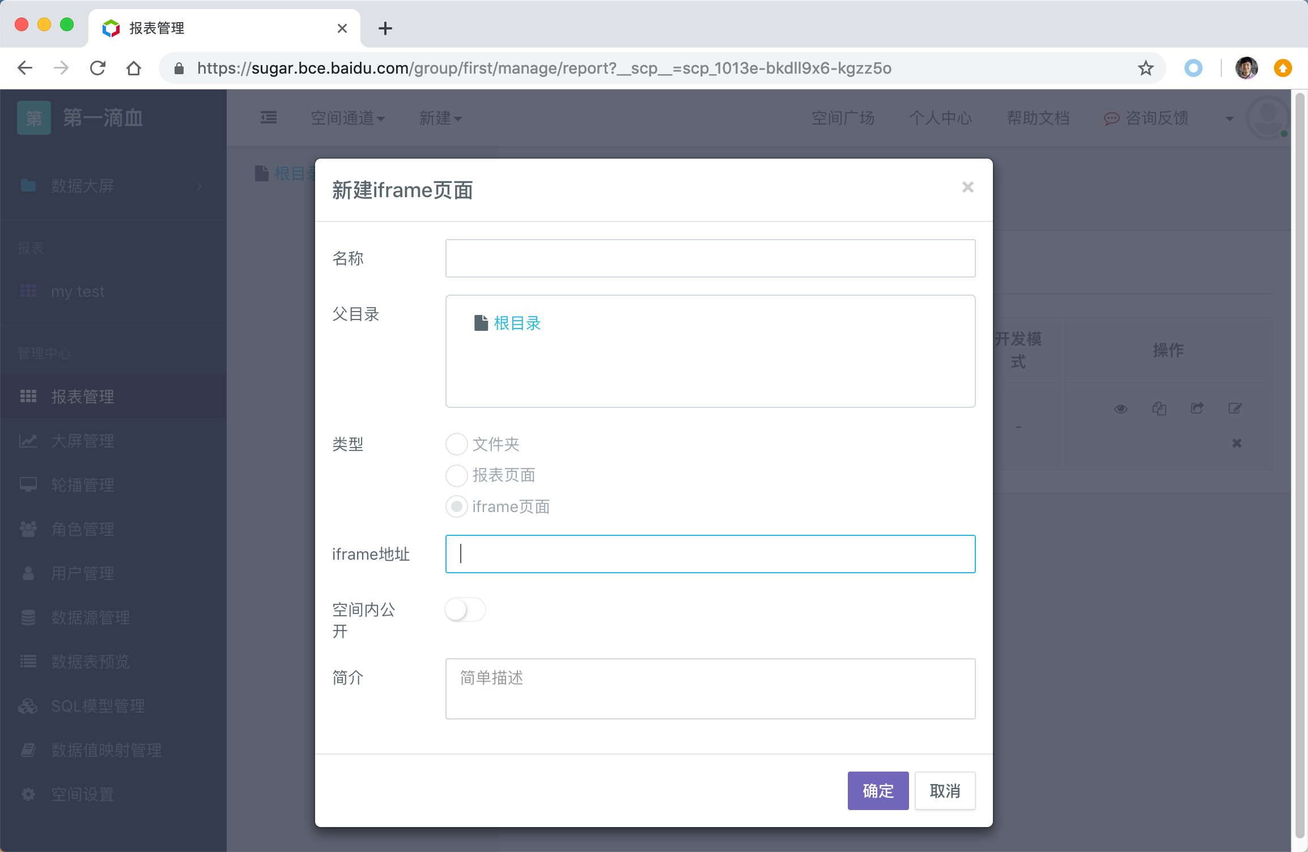
Task: Close the 新建iframe页面 dialog with the X
Action: point(967,188)
